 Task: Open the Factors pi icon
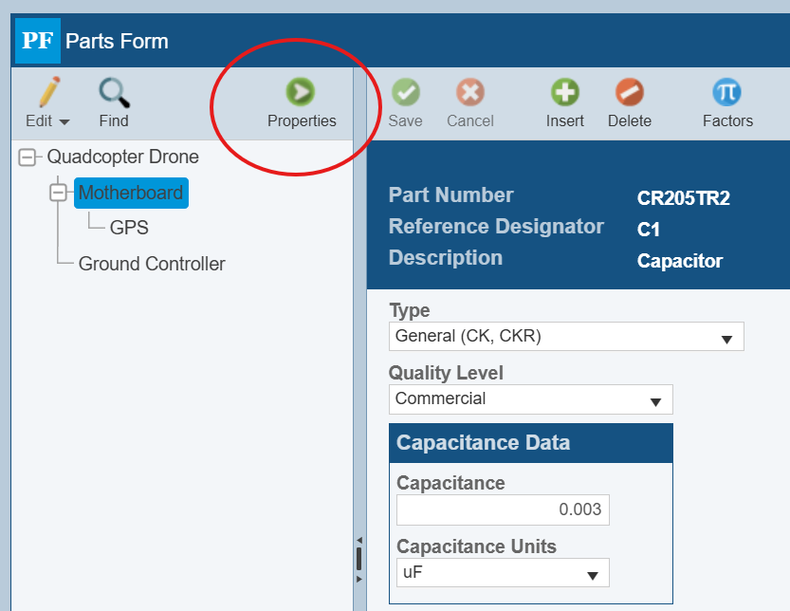(x=727, y=92)
